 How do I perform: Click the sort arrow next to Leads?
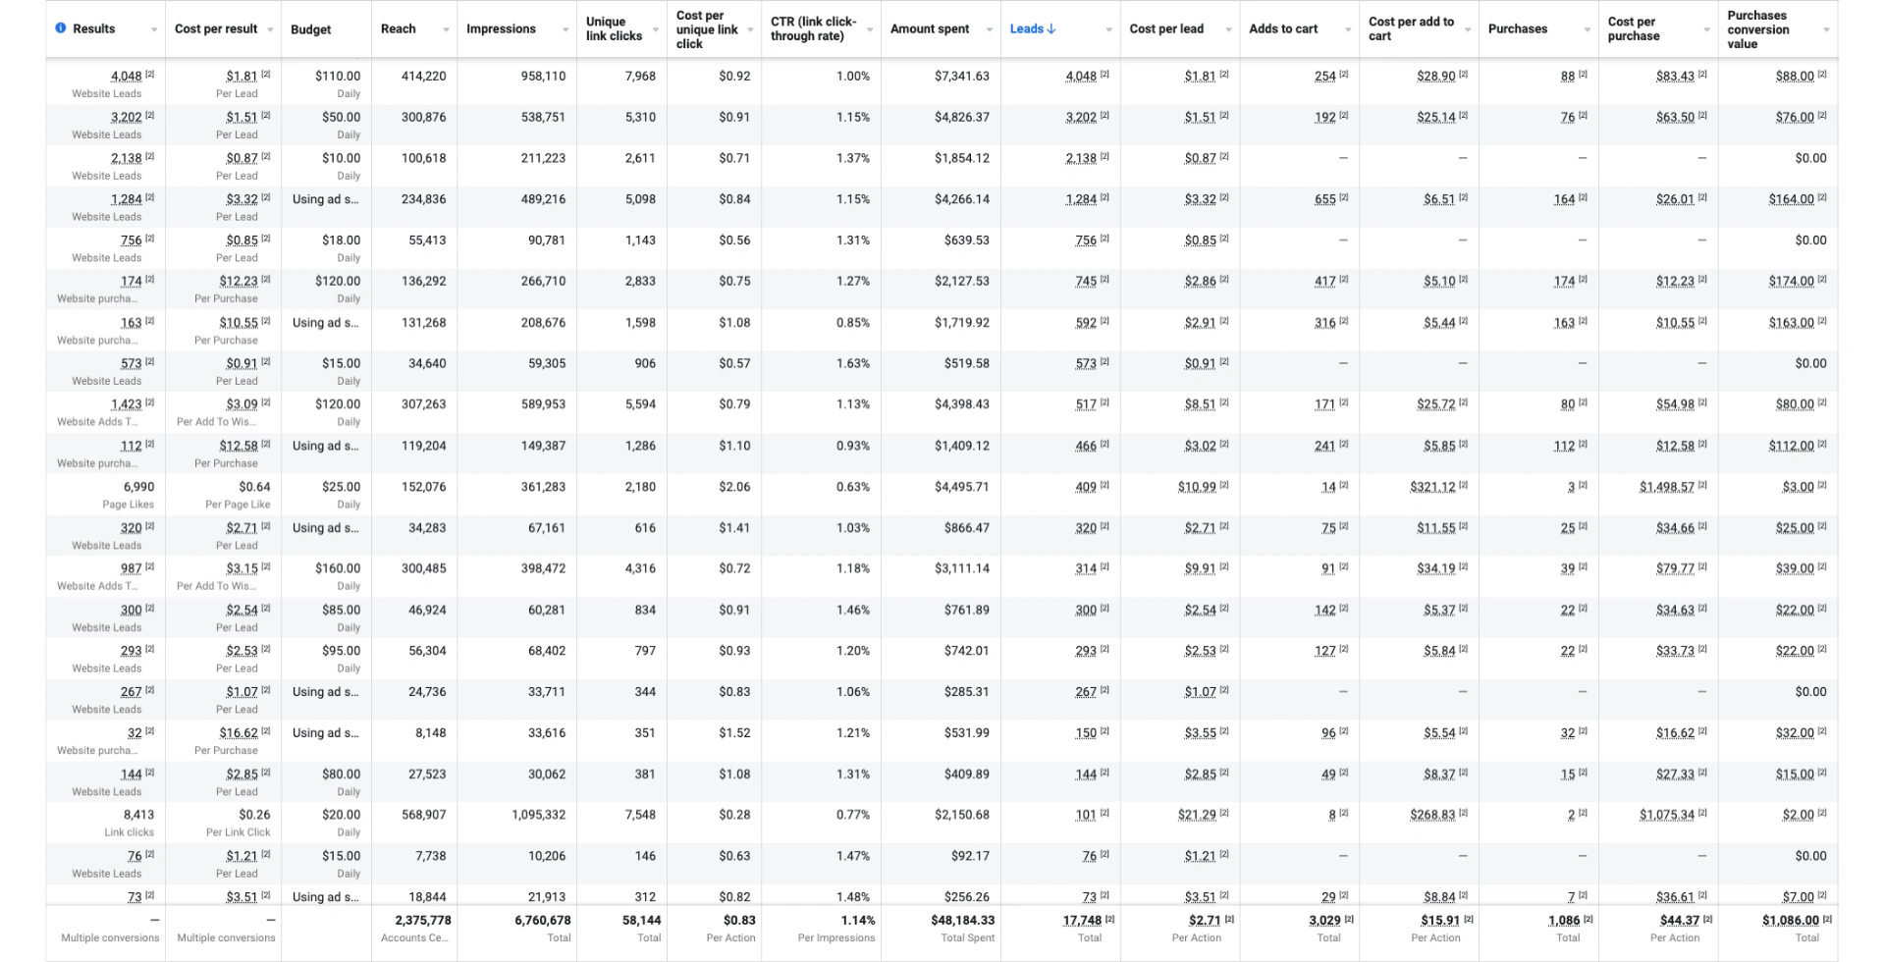pos(1051,29)
